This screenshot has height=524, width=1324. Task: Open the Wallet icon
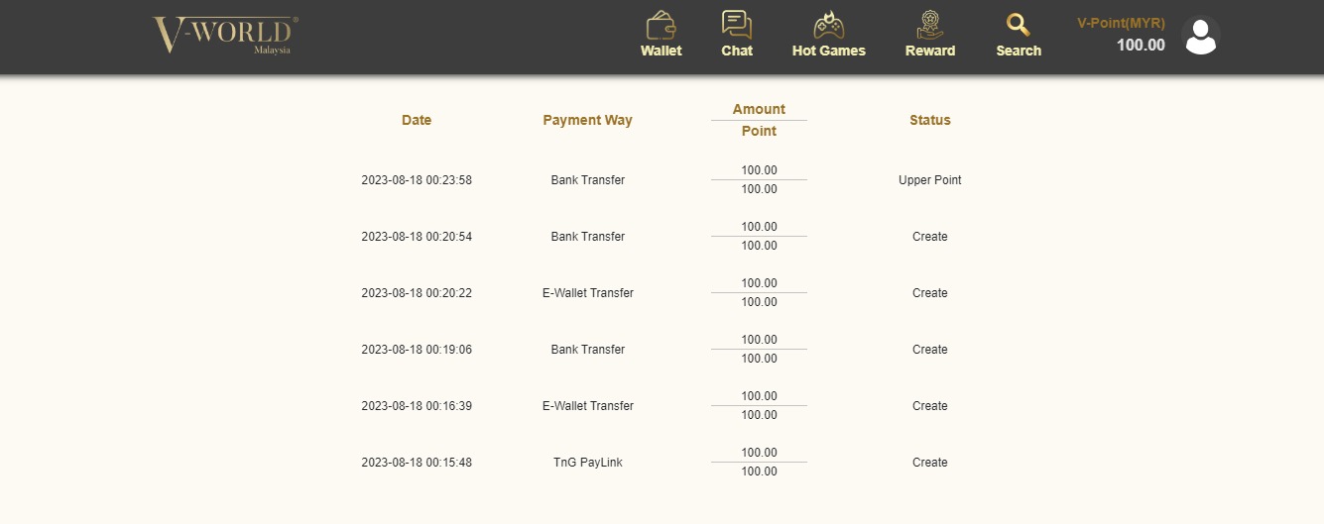click(x=661, y=25)
